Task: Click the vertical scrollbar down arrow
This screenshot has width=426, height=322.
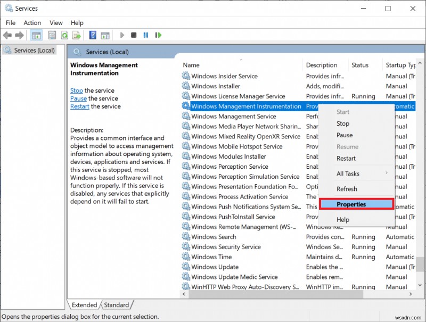Action: pyautogui.click(x=420, y=286)
